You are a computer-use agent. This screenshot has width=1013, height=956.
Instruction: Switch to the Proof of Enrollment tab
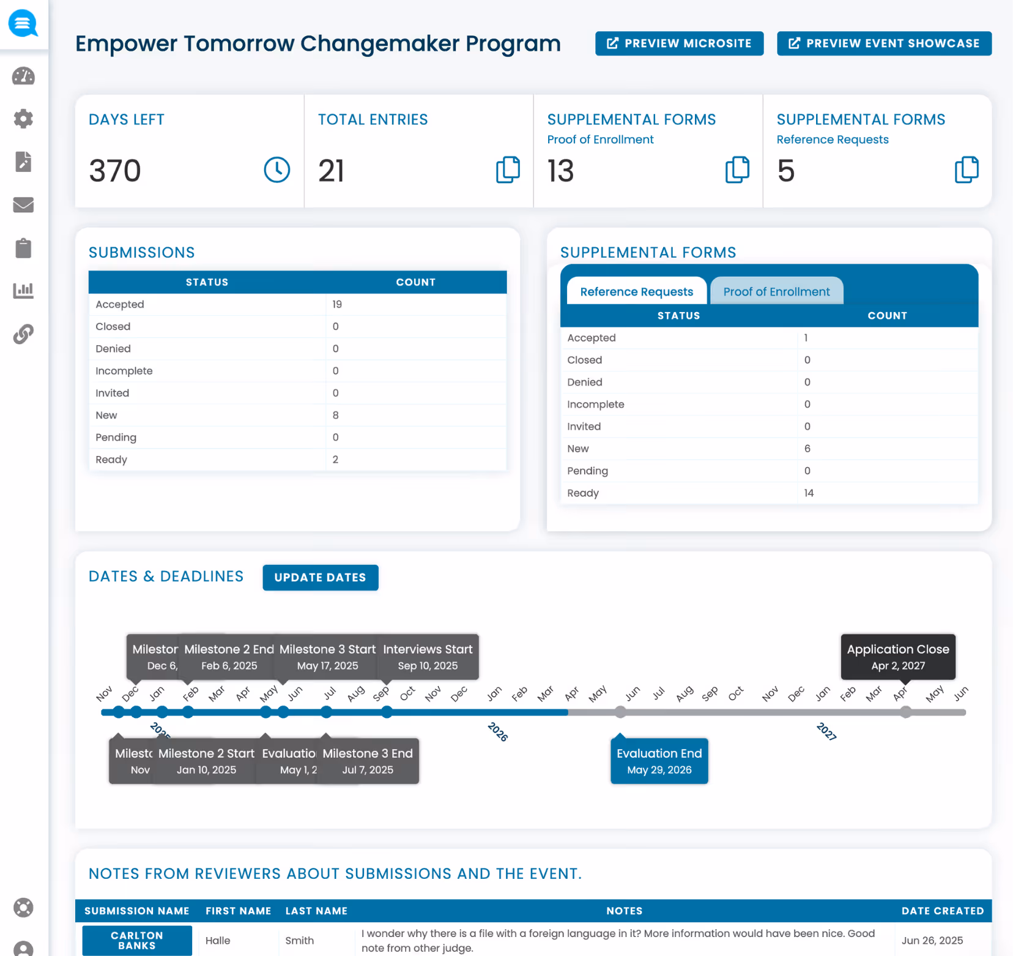(776, 291)
